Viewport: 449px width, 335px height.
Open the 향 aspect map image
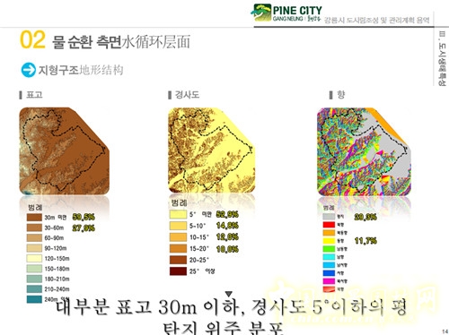[364, 151]
